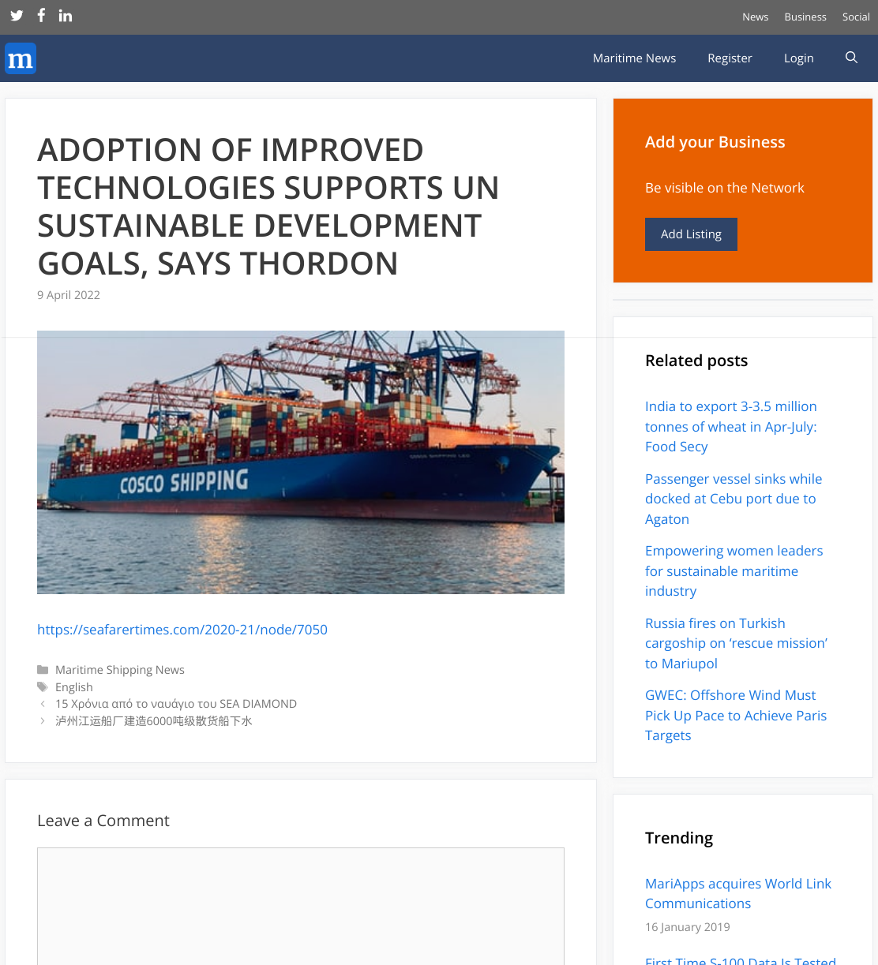Click the blue 'm' site logo
Image resolution: width=878 pixels, height=965 pixels.
(x=21, y=58)
